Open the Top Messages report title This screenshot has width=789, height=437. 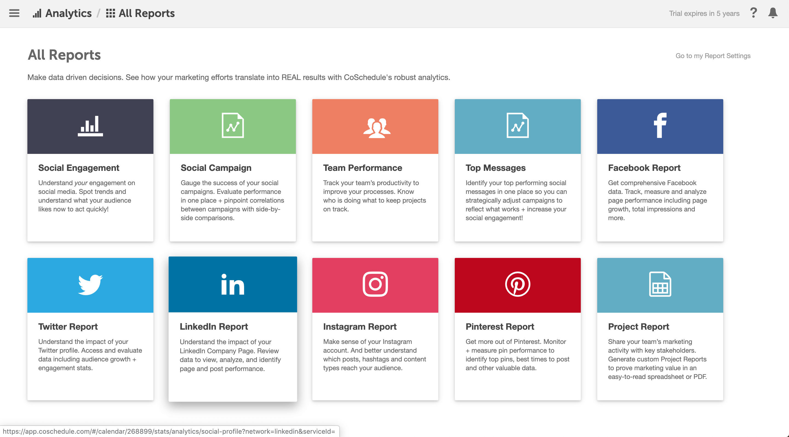pos(496,168)
